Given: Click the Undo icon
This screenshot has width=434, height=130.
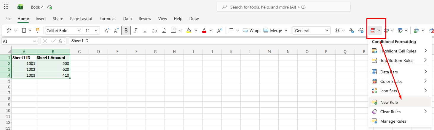Looking at the screenshot, I should click(x=9, y=30).
